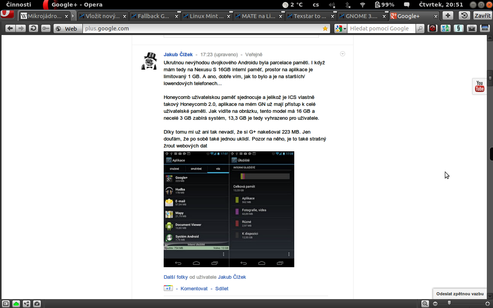Viewport: 493px width, 308px height.
Task: Open the password wand key icon
Action: (x=46, y=28)
